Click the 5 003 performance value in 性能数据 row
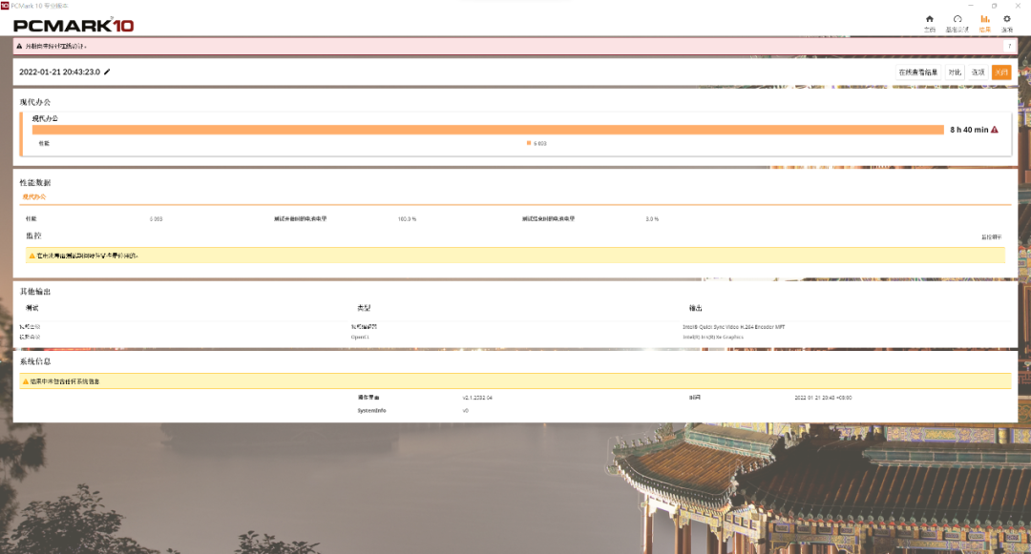This screenshot has height=554, width=1031. coord(156,218)
